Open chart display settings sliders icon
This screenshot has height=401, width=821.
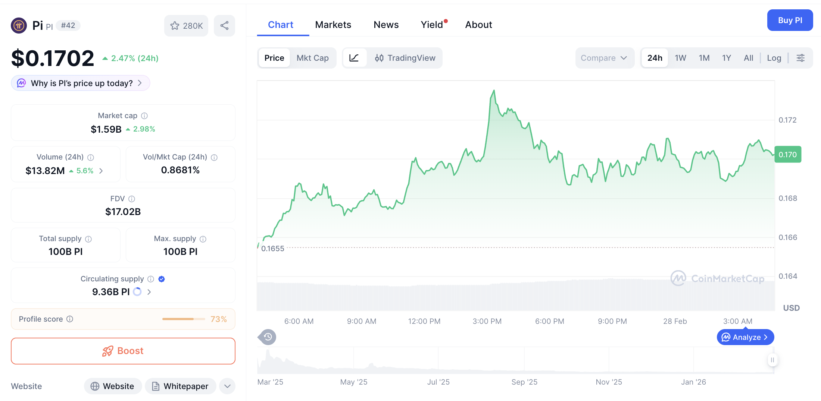click(801, 58)
